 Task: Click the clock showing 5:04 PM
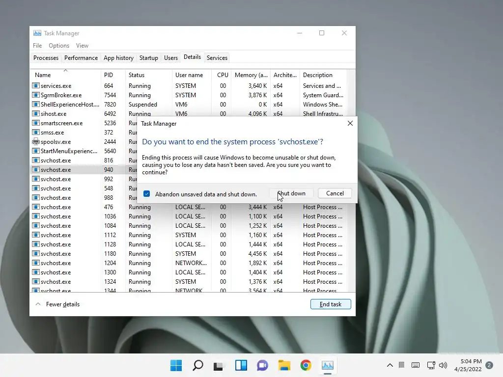point(471,361)
